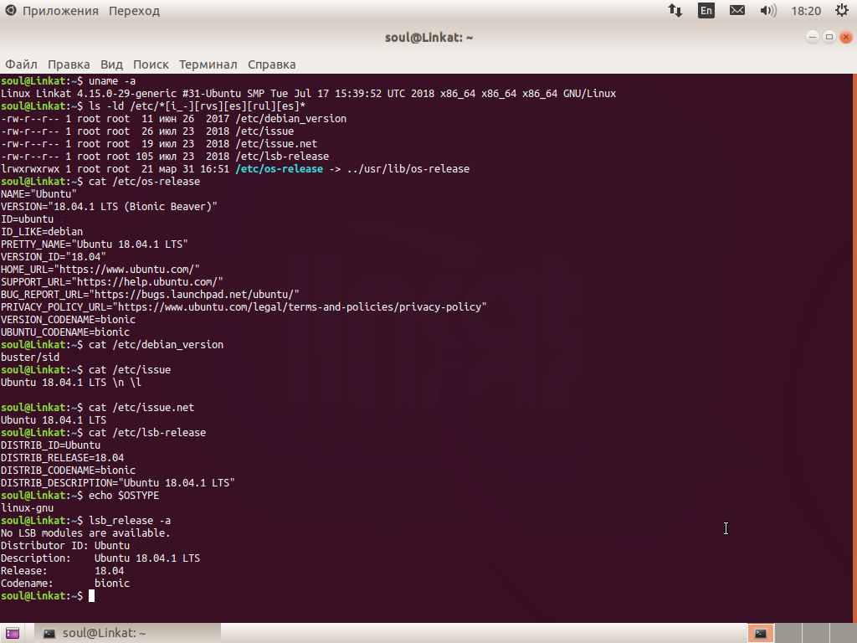
Task: Open the Терминал menu
Action: [208, 64]
